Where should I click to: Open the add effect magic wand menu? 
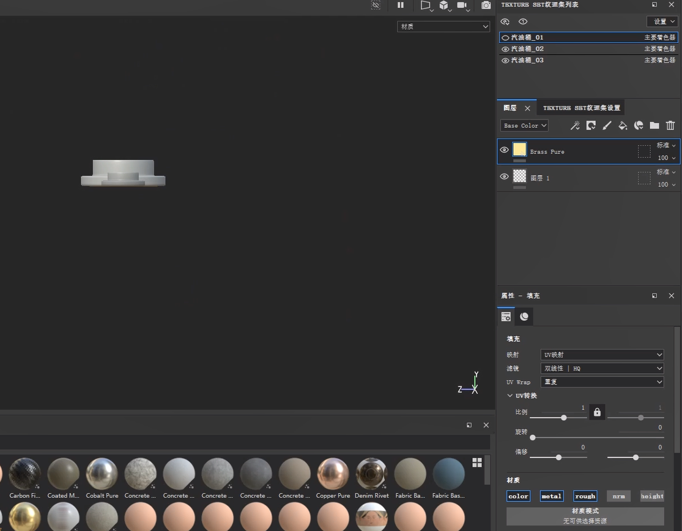coord(575,126)
